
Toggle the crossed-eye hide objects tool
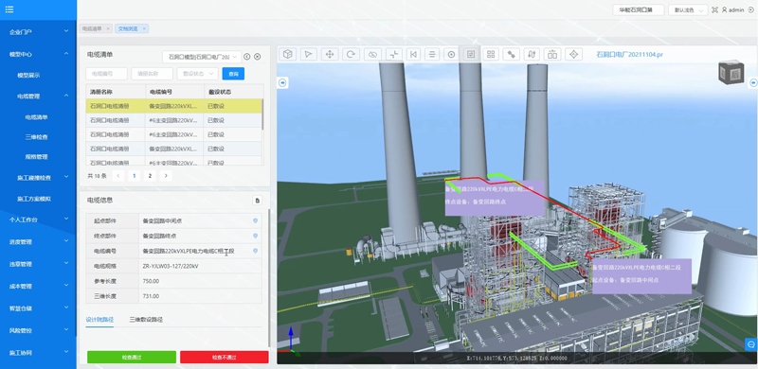(372, 54)
